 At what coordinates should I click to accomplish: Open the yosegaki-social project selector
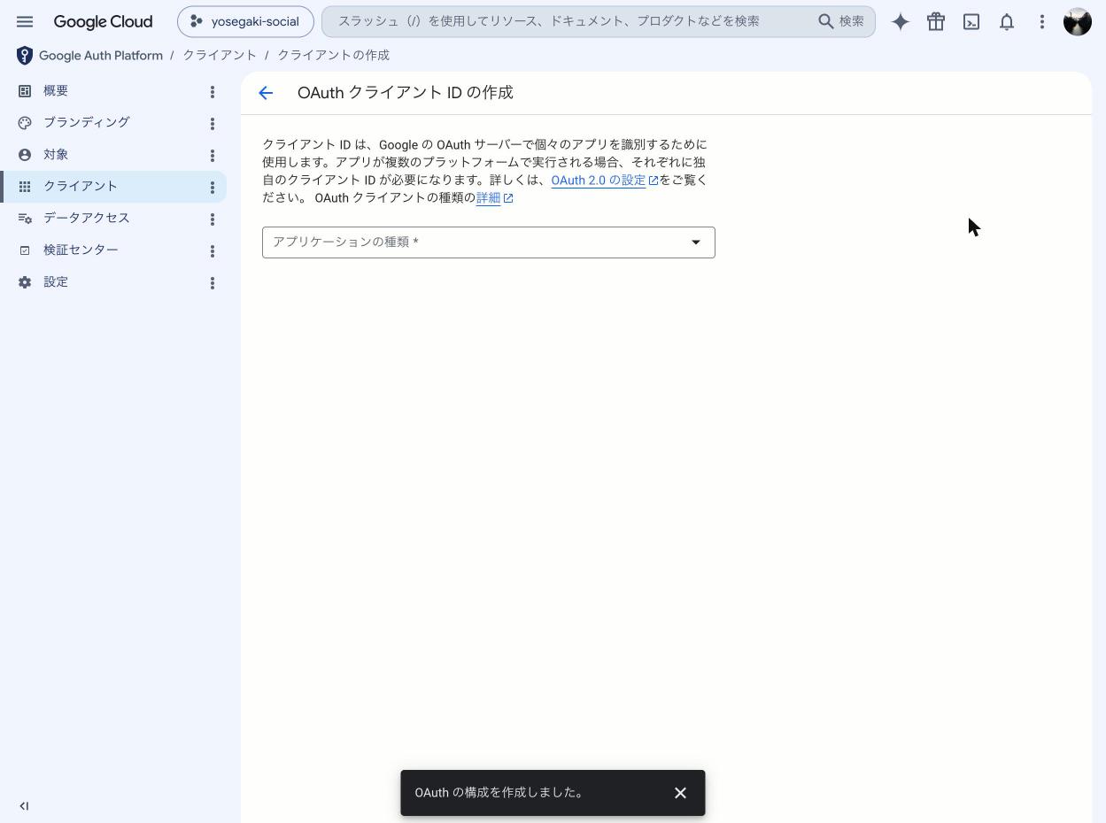click(245, 21)
